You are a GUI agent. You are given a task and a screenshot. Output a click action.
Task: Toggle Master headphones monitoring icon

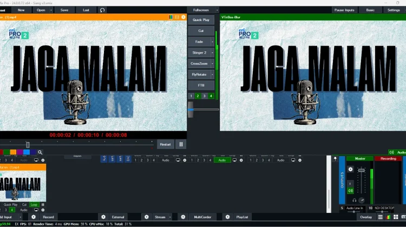point(354,201)
